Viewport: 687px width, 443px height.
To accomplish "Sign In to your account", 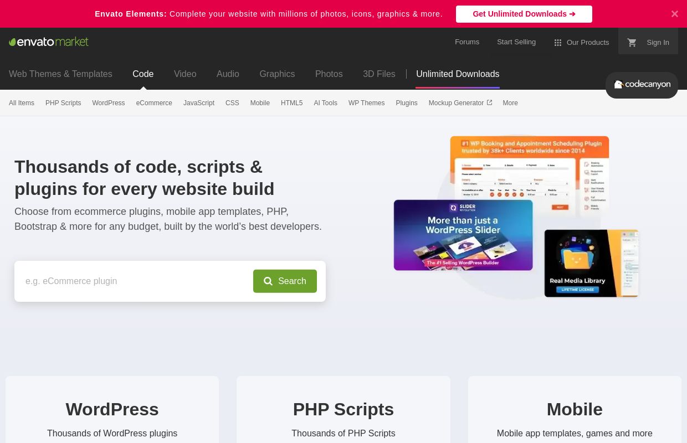I will tap(658, 42).
